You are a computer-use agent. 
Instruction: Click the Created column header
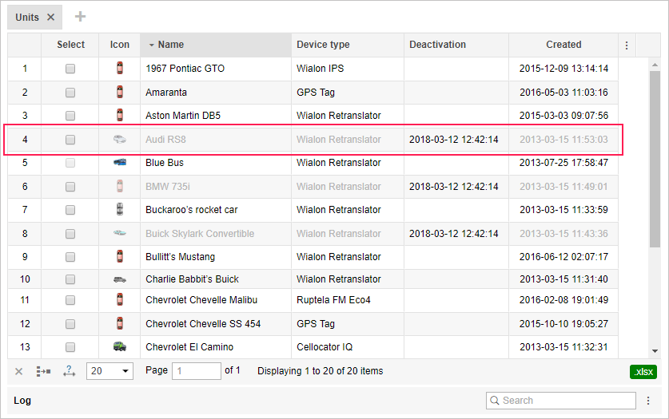point(563,45)
